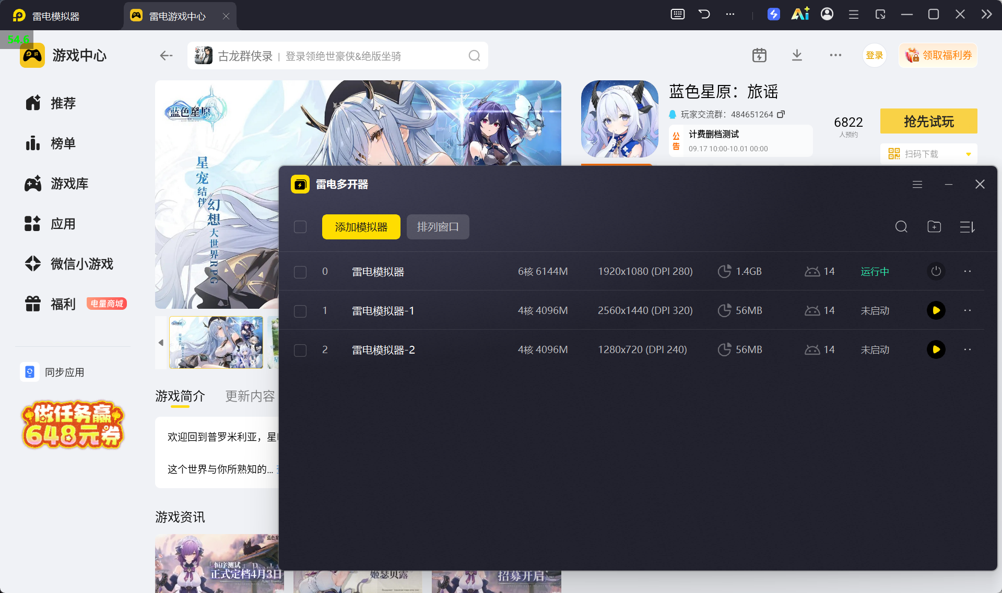This screenshot has height=593, width=1002.
Task: Toggle the select-all checkbox beside 添加模拟器
Action: (300, 227)
